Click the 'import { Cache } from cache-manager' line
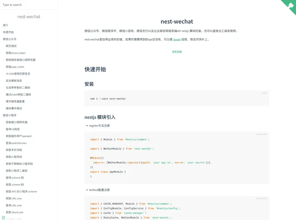 point(118,213)
